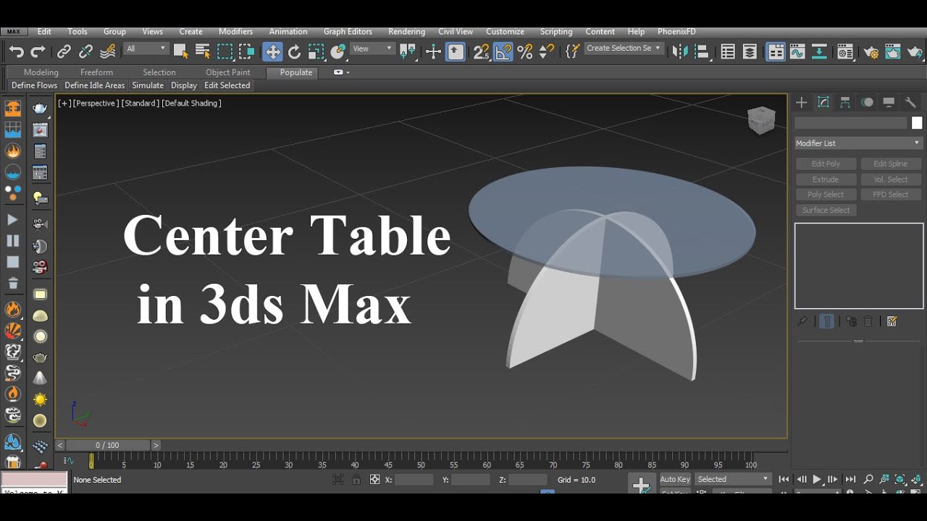Toggle the 2.5D Snaps button
Screen dimensions: 927x521
click(x=481, y=51)
